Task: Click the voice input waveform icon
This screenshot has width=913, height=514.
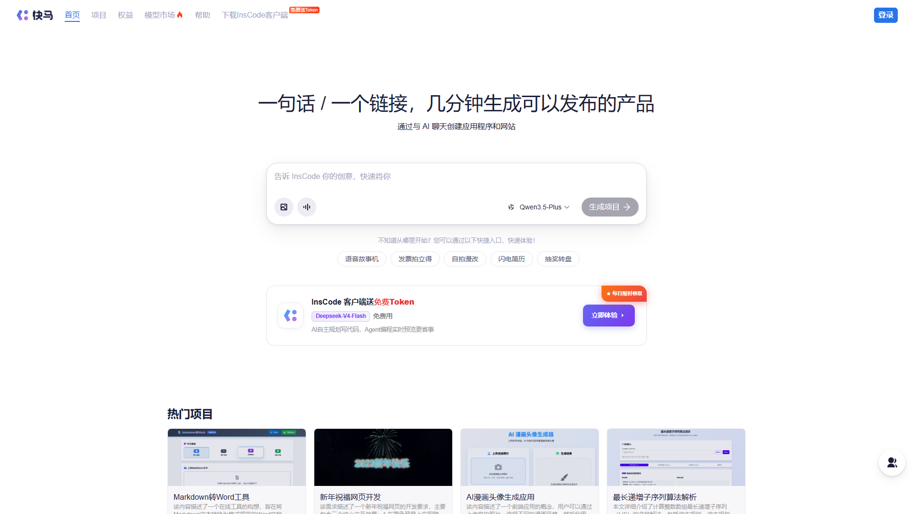Action: tap(307, 207)
